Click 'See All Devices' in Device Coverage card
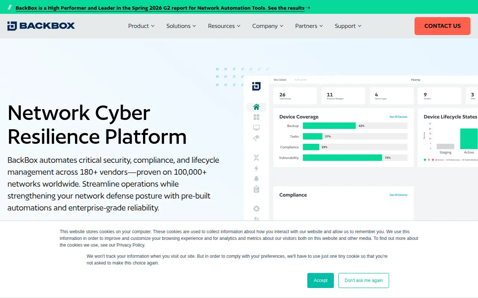Screen dimensions: 478x298 [x=398, y=117]
